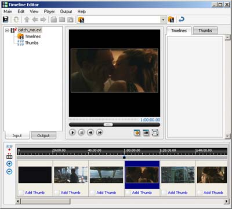Screen dimensions: 232x209
Task: Click the left arrow toolbar icon
Action: (x=35, y=20)
